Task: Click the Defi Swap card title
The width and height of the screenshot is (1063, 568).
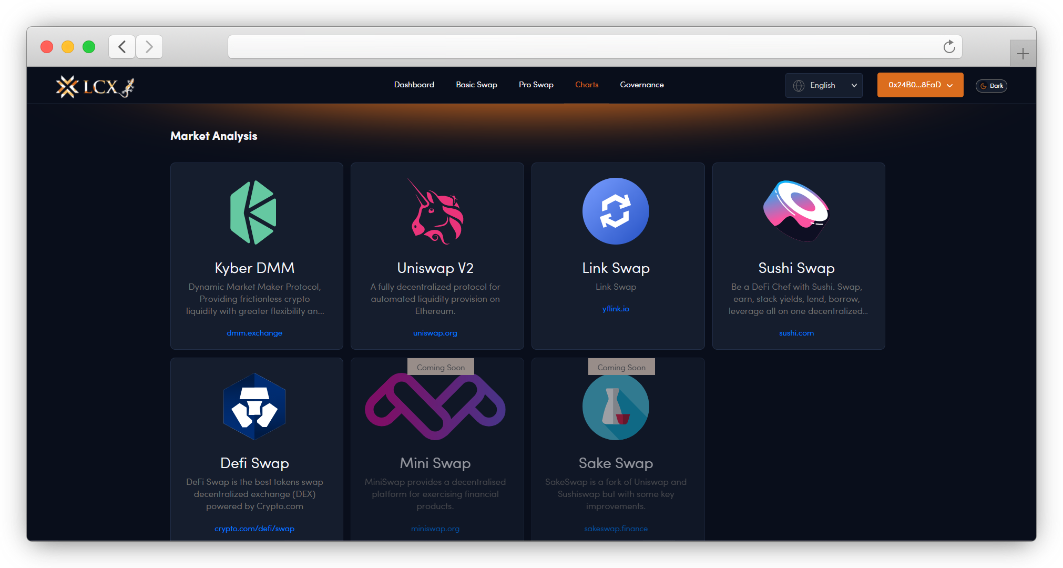Action: (254, 463)
